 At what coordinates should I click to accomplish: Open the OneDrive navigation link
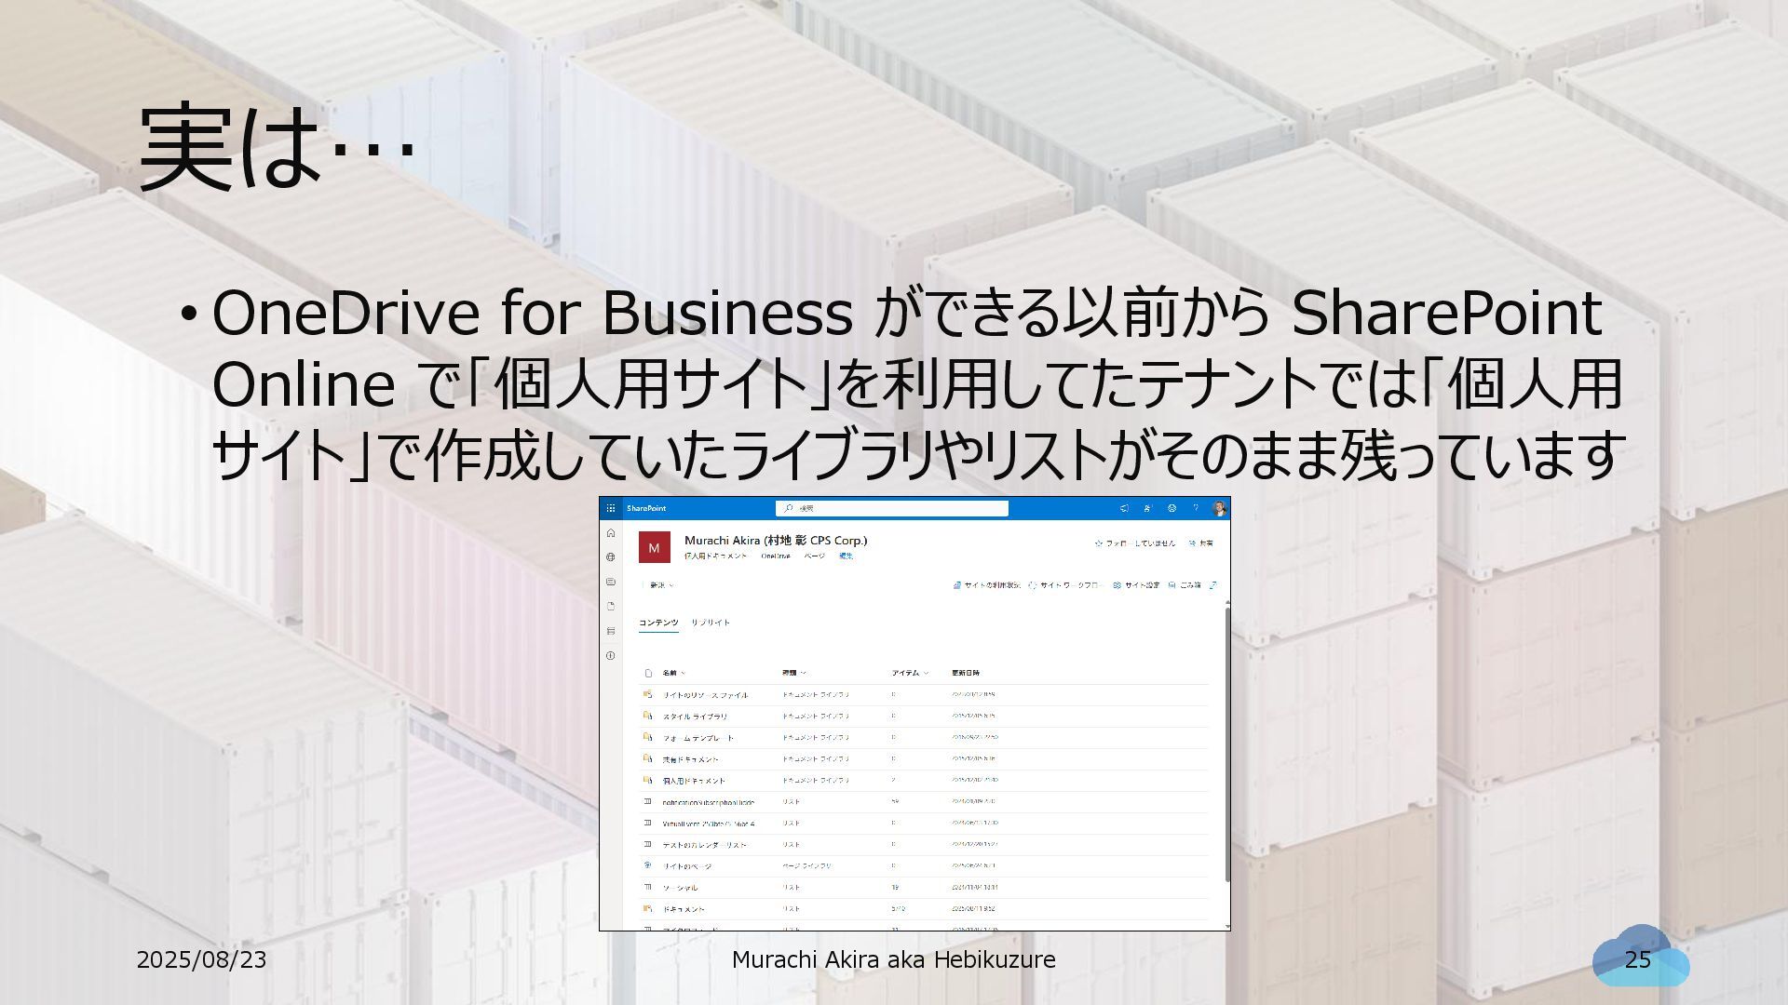click(776, 556)
